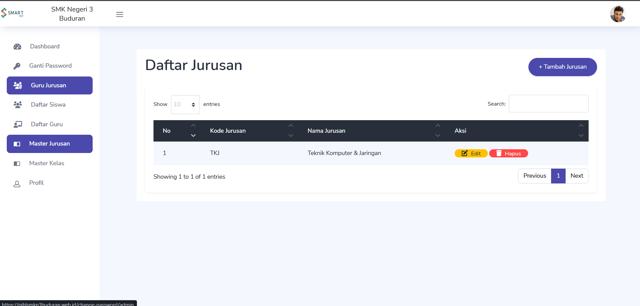This screenshot has width=640, height=306.
Task: Click the Guru Jurusan users icon
Action: click(18, 86)
